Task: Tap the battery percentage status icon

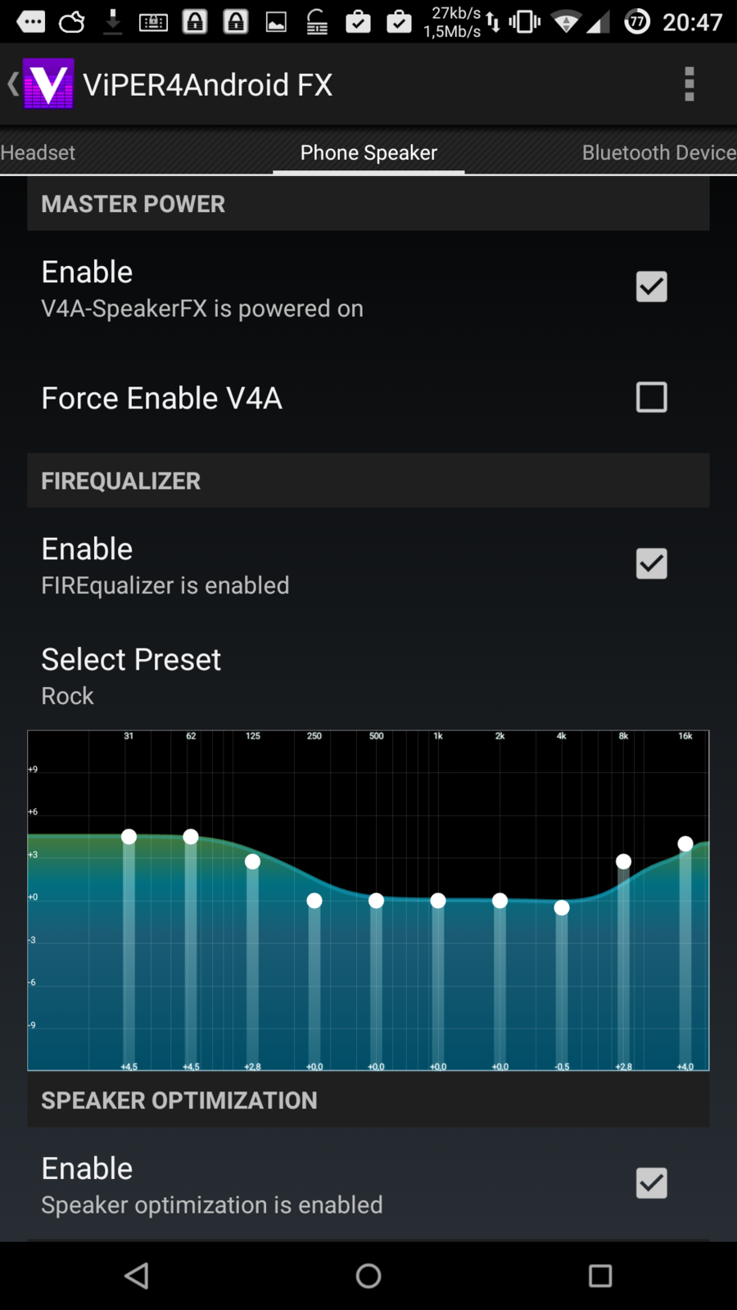Action: (x=636, y=22)
